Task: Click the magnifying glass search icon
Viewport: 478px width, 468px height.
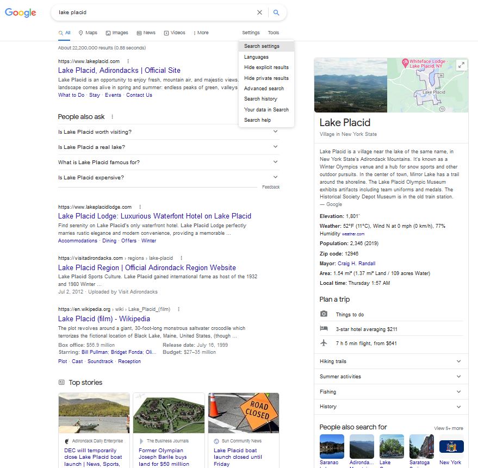Action: coord(277,12)
